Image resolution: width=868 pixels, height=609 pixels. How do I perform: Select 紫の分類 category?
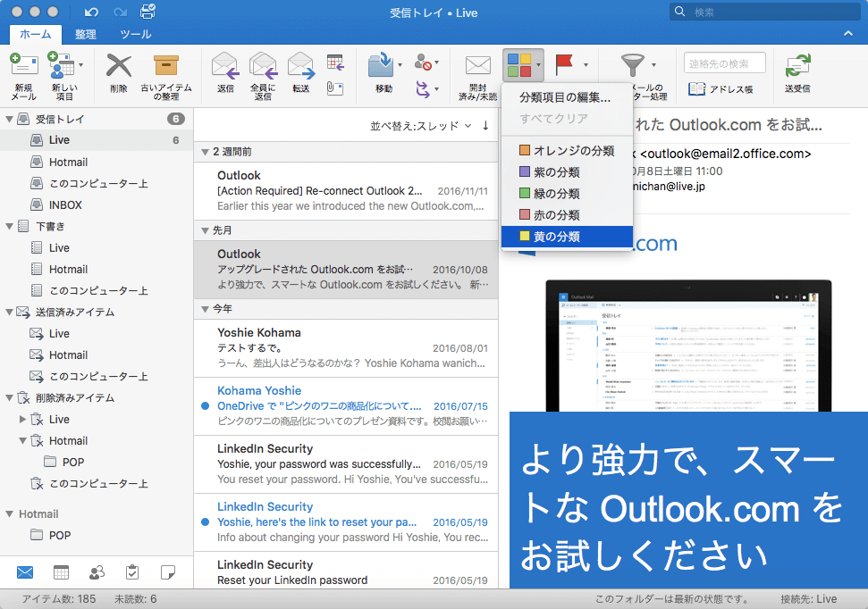[x=567, y=172]
